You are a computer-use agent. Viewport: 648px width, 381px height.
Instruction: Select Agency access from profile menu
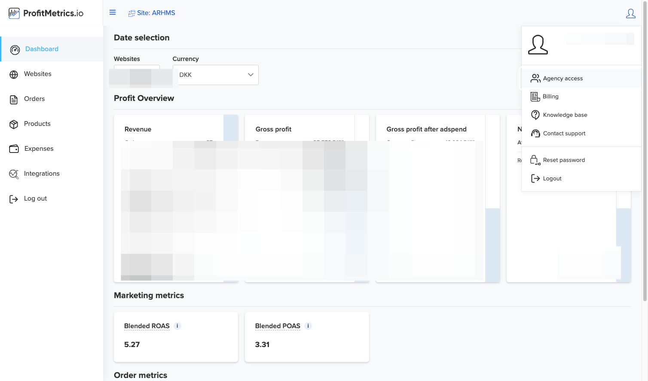[581, 78]
